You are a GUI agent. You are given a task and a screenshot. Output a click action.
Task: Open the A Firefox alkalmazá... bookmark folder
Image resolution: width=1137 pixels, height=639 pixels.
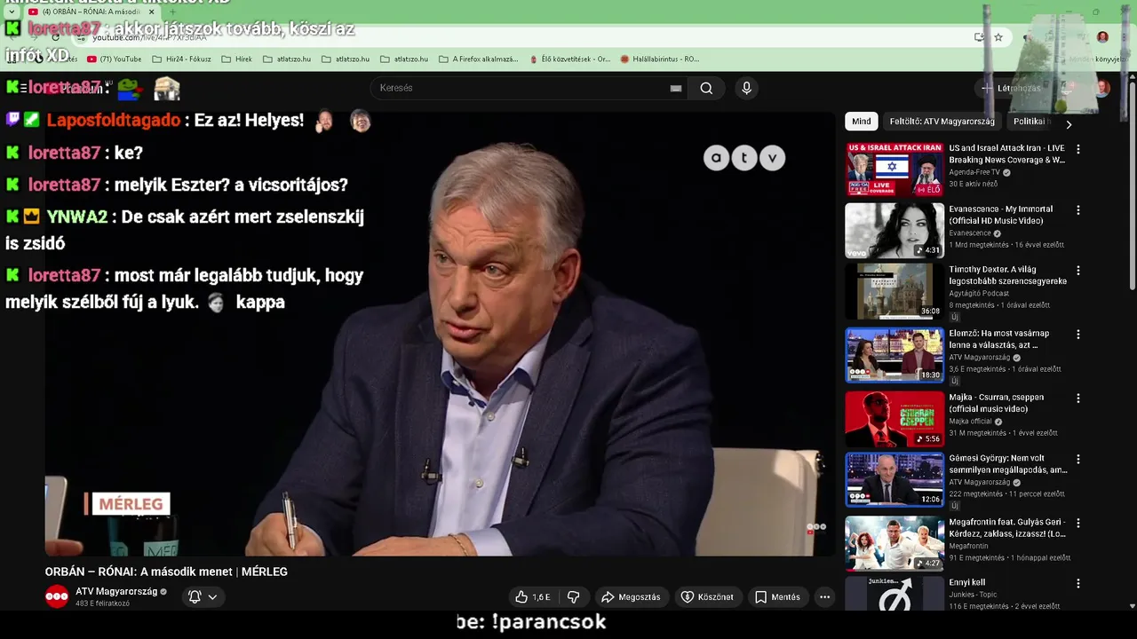coord(479,59)
